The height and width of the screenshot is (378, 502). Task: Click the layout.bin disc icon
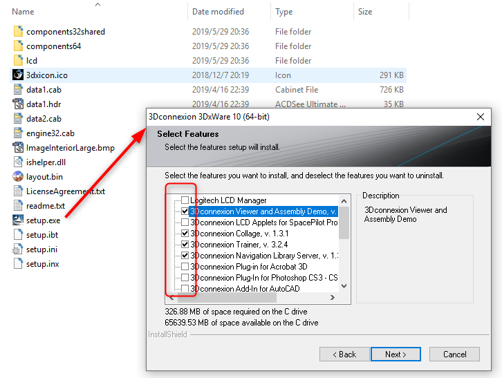tap(18, 176)
